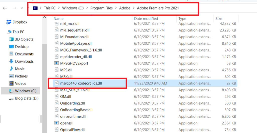
Task: Select This PC in navigation pane
Action: (18, 32)
